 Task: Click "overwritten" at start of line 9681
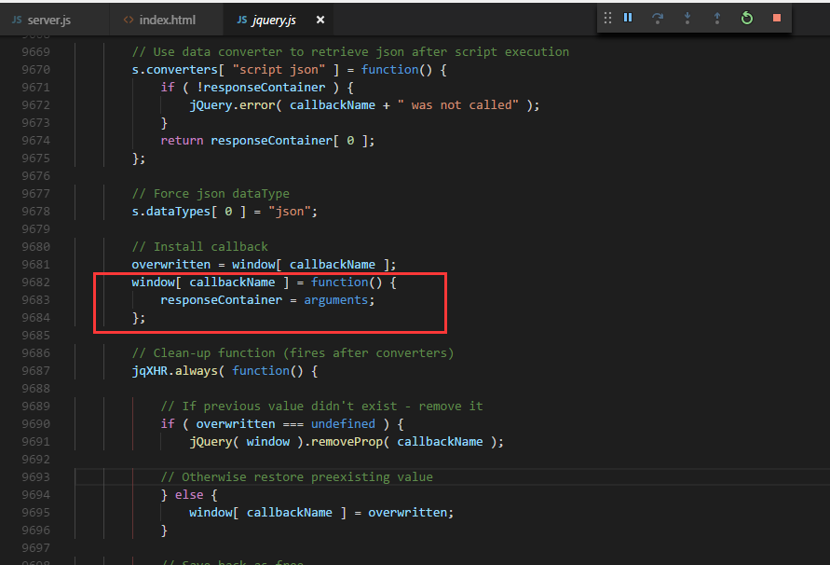[171, 265]
